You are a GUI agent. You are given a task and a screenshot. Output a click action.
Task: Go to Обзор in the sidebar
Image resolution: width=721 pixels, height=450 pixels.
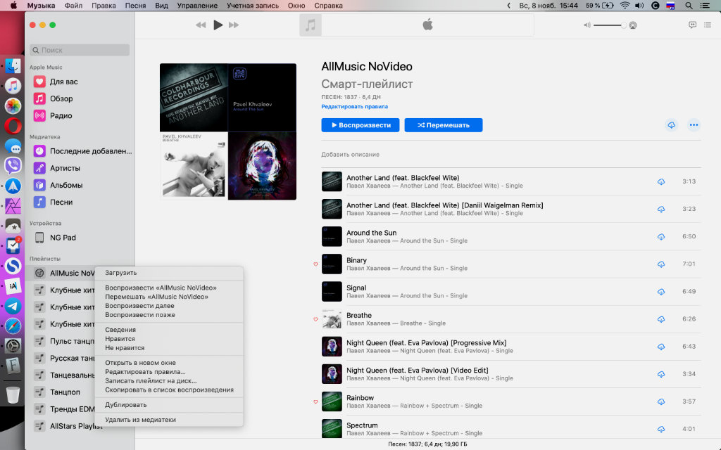80,98
